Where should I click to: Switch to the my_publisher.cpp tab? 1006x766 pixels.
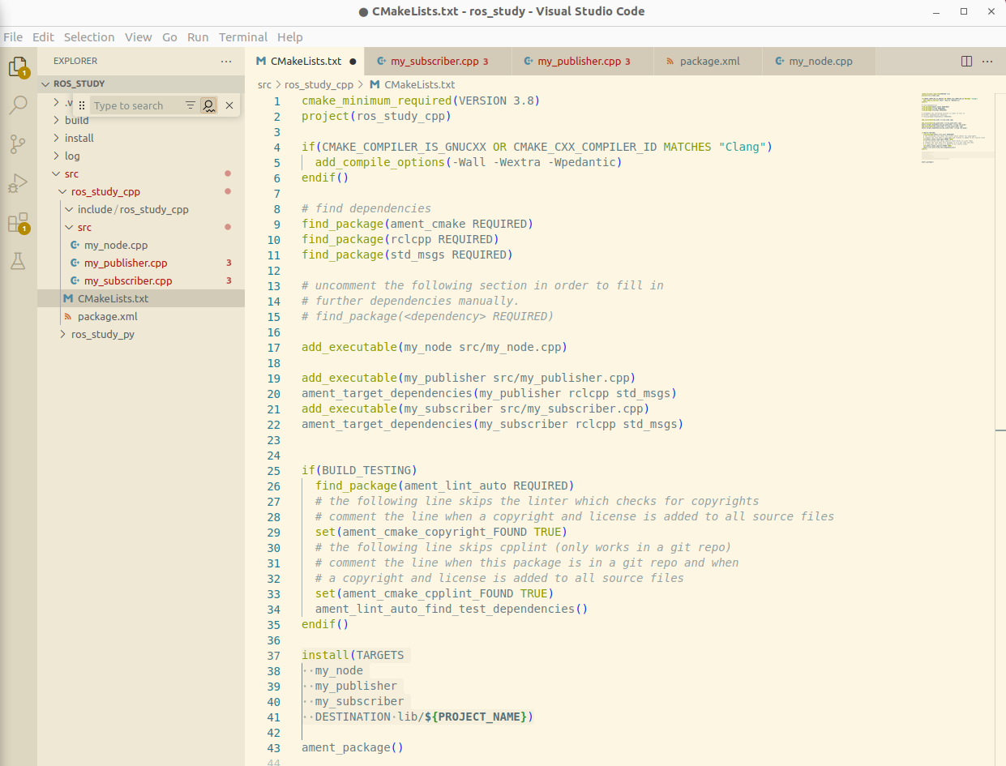click(x=583, y=61)
